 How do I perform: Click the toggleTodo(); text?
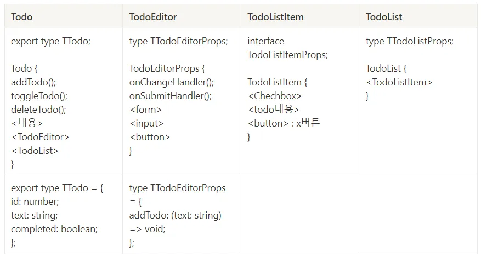[39, 96]
